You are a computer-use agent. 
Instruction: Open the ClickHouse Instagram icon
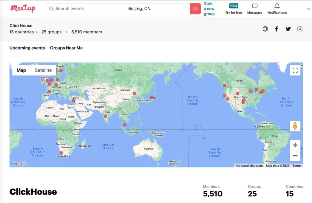[300, 29]
